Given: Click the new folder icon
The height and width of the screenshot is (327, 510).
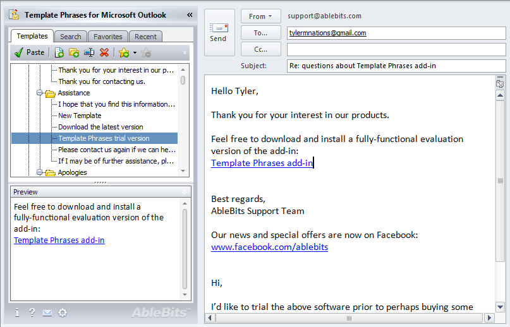Looking at the screenshot, I should [74, 52].
